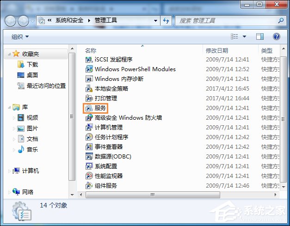This screenshot has height=226, width=290.
Task: Open the 组织 dropdown menu
Action: click(x=20, y=37)
